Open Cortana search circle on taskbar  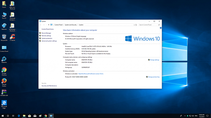(x=8, y=116)
